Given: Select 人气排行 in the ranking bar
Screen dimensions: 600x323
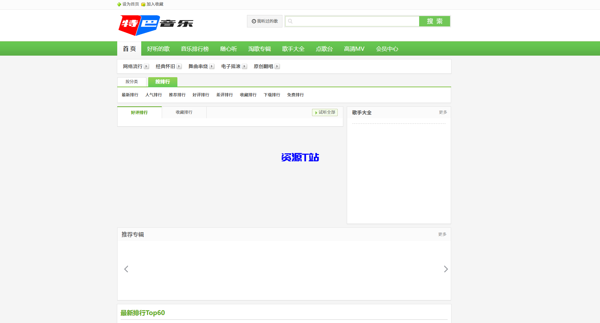Looking at the screenshot, I should [x=153, y=95].
